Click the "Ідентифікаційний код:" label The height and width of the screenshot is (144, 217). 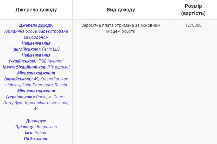24,67
